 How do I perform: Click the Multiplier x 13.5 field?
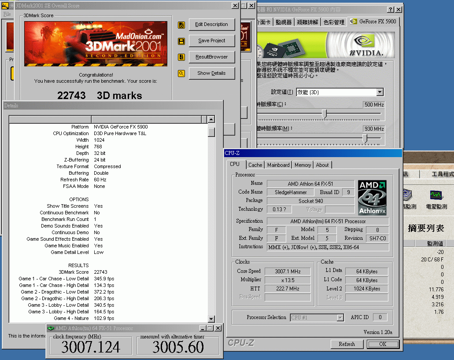288,280
